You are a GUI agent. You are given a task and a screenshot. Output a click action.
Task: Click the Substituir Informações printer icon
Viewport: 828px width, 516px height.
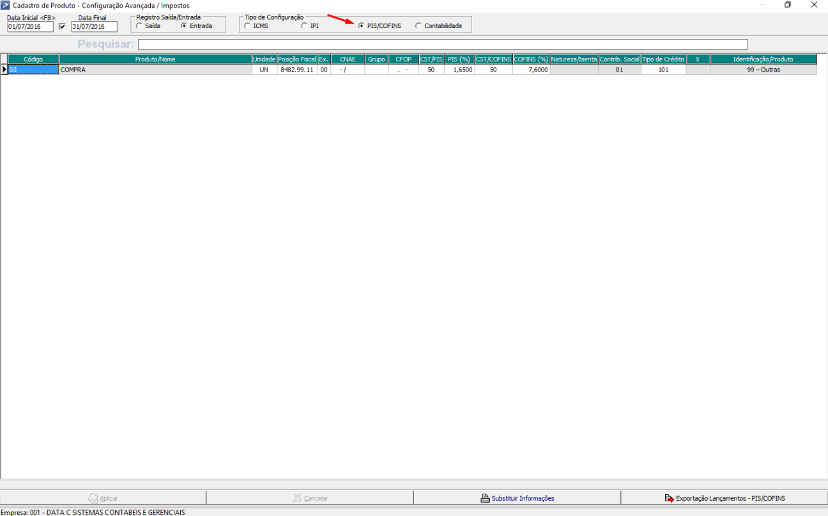(x=485, y=498)
